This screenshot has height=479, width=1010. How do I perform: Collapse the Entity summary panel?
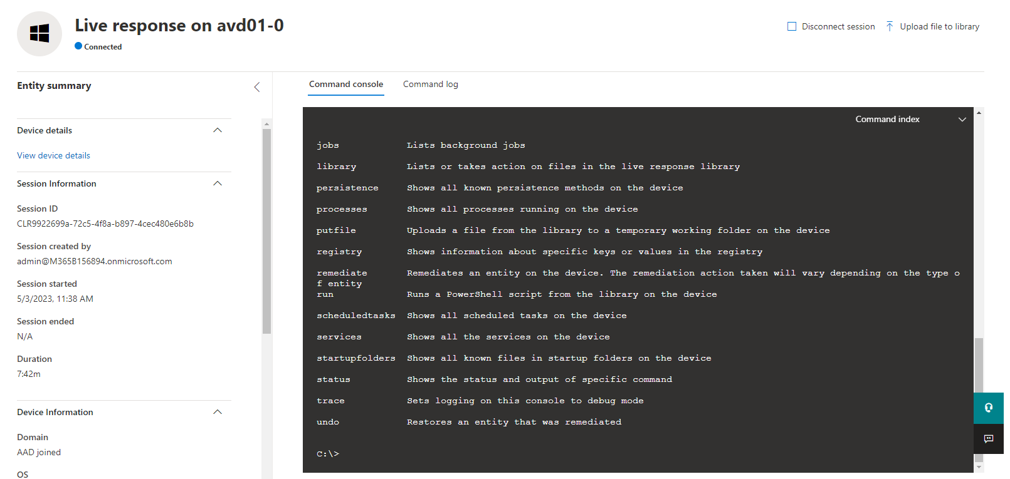point(256,87)
